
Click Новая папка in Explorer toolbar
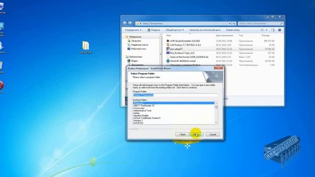pyautogui.click(x=233, y=30)
